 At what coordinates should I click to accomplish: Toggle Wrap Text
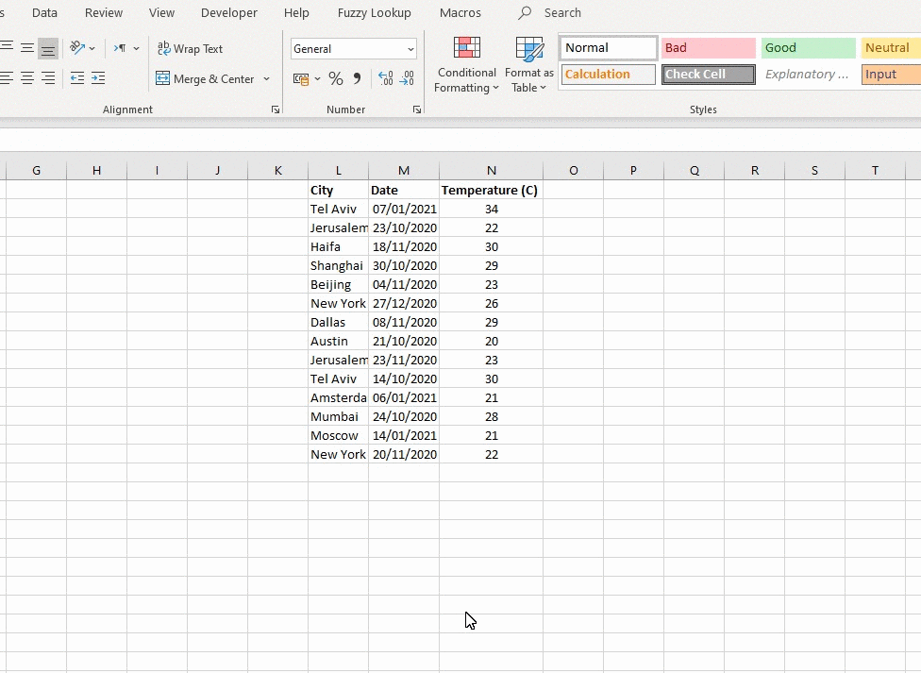[x=190, y=48]
